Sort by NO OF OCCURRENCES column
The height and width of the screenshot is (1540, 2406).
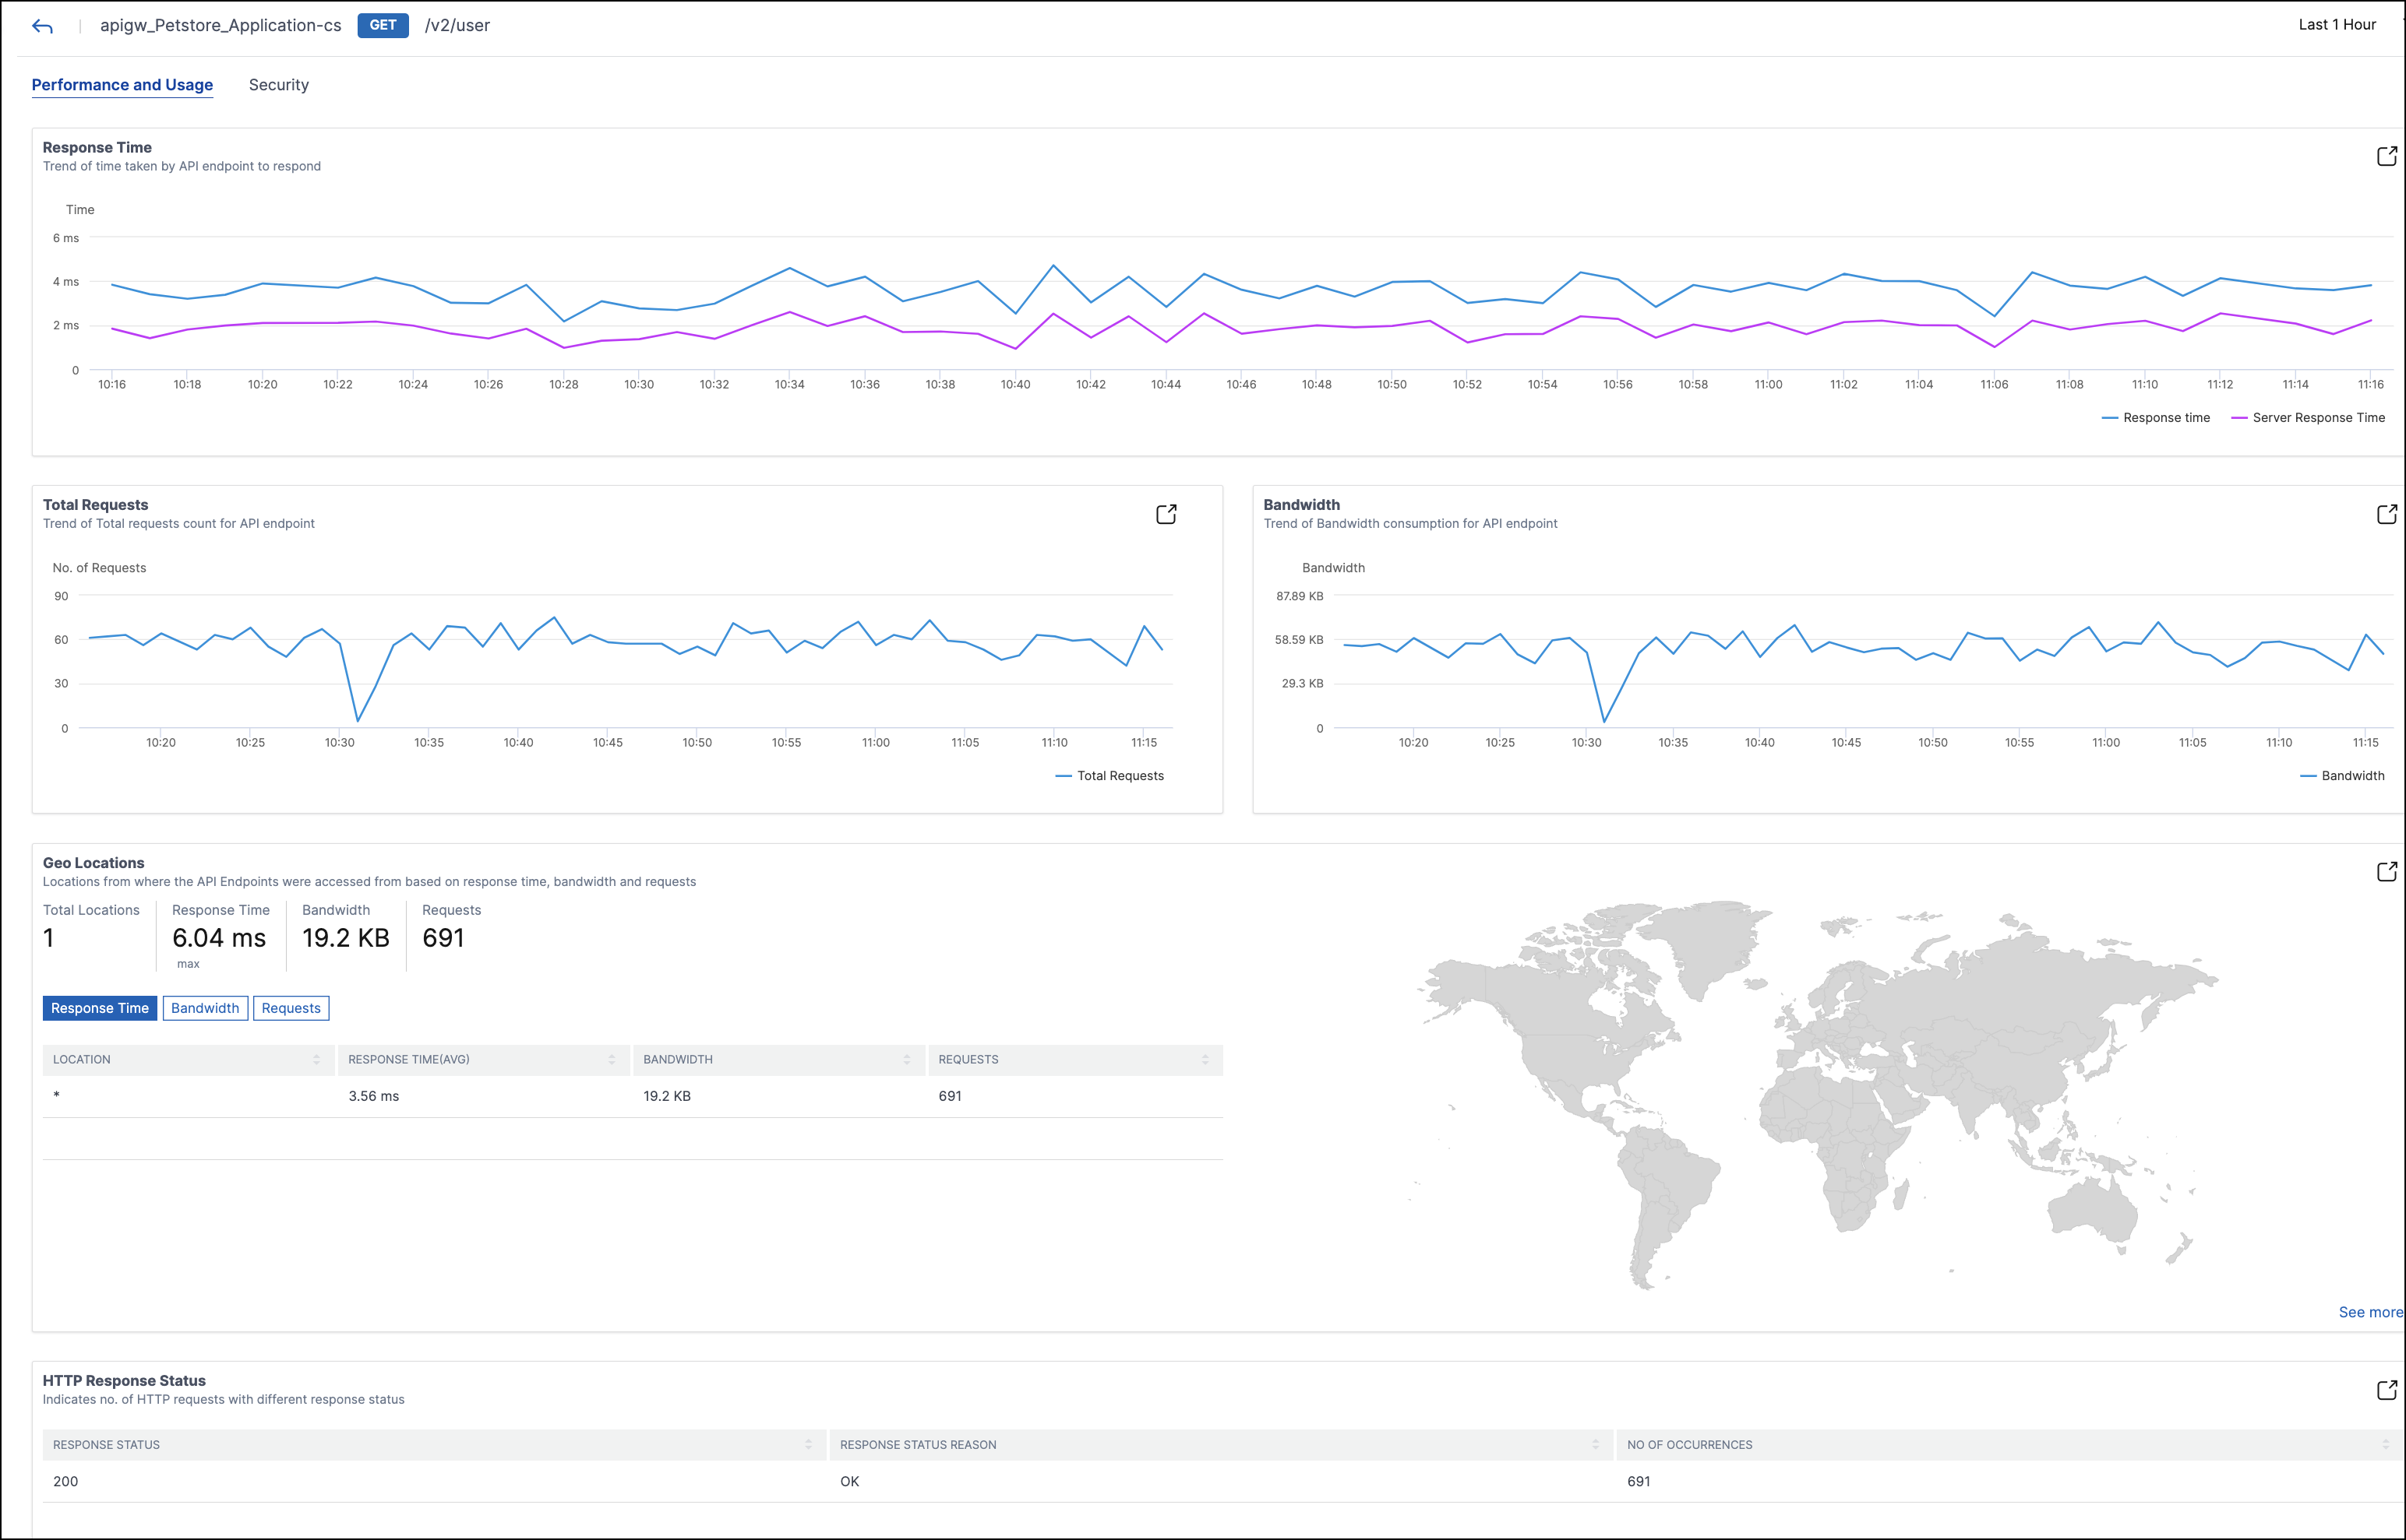2385,1445
